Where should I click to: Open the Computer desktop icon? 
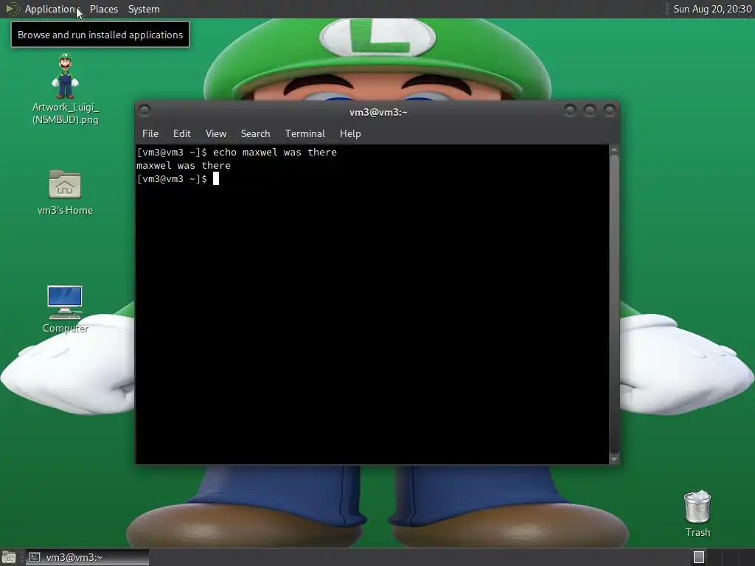[65, 310]
